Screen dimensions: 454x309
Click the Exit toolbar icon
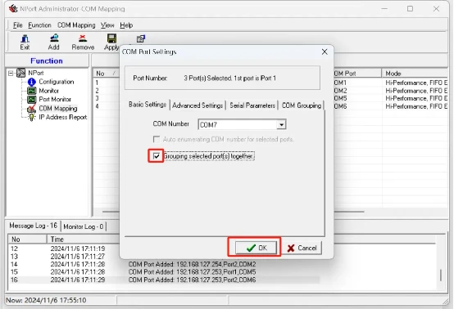pyautogui.click(x=25, y=42)
